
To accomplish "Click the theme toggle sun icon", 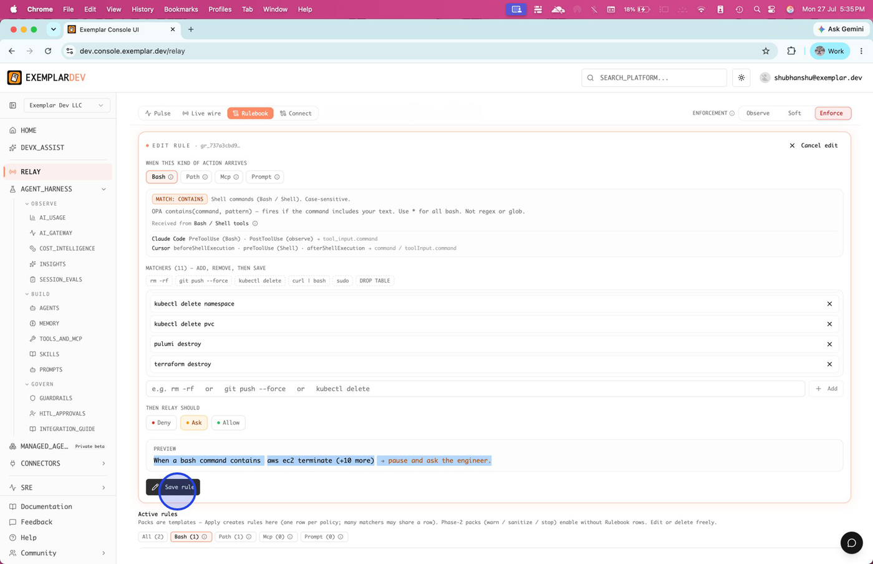I will [x=741, y=78].
